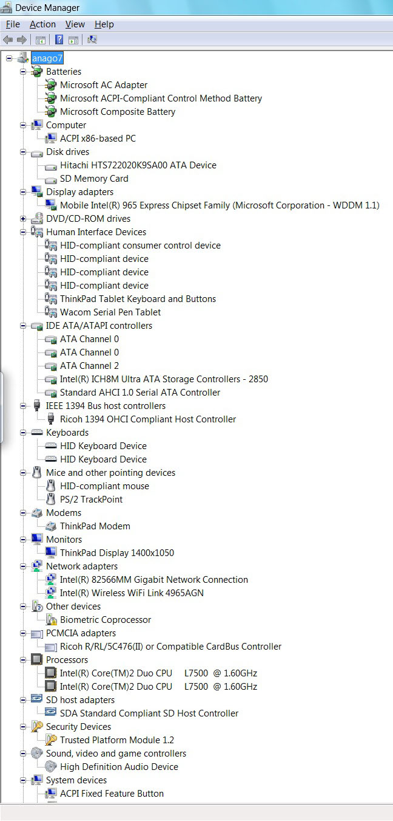Select SD Memory Card entry

coord(94,179)
